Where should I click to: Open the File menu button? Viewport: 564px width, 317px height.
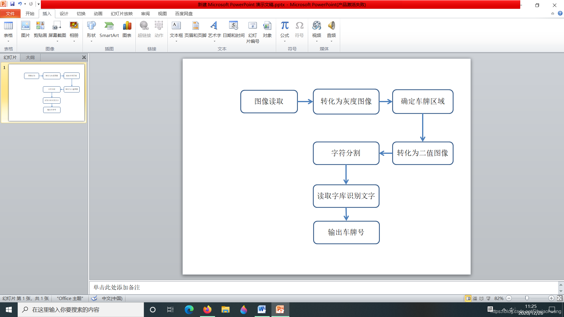tap(10, 14)
